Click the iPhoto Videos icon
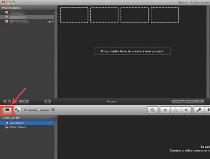Viewport: 210px width, 159px height. tap(7, 127)
